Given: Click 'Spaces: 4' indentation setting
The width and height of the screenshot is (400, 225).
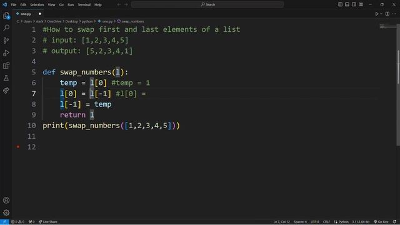Looking at the screenshot, I should coord(300,222).
